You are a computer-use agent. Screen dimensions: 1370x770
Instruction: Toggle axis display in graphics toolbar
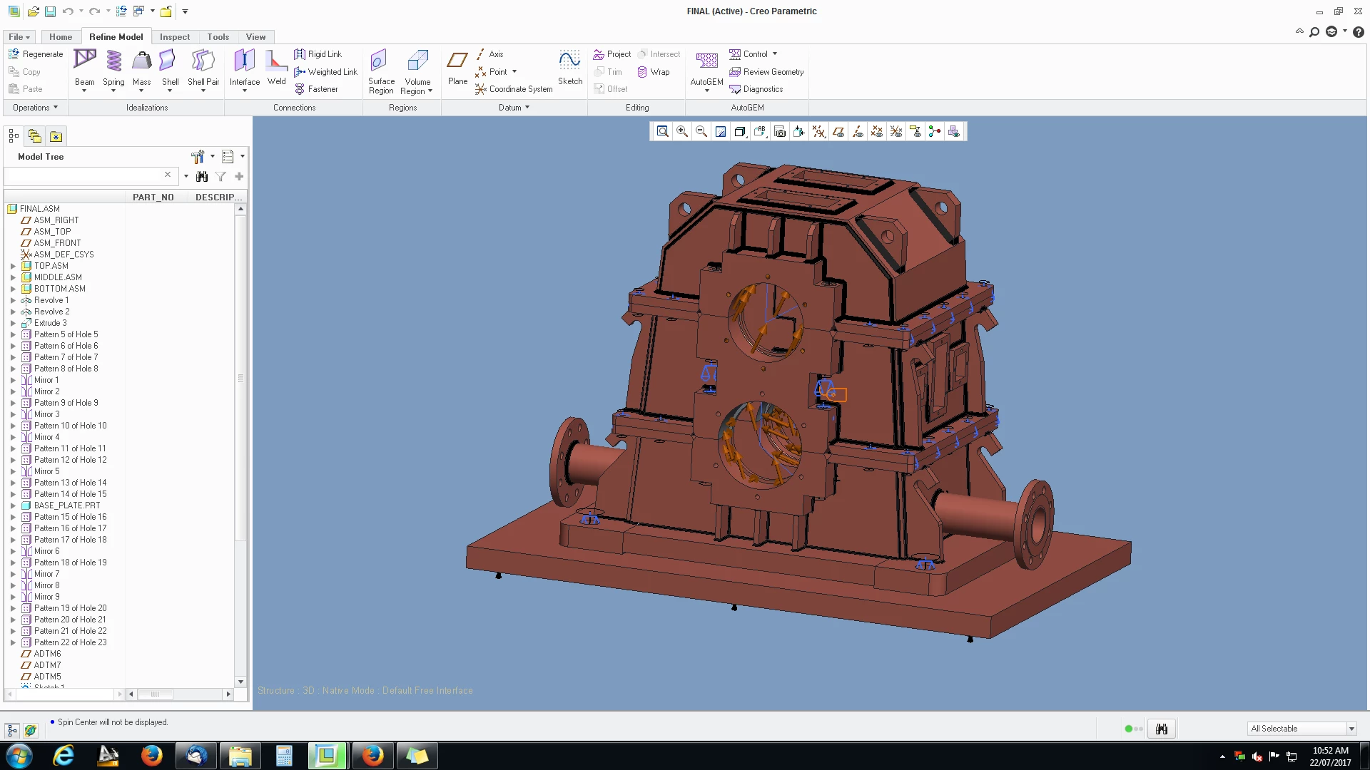[858, 131]
